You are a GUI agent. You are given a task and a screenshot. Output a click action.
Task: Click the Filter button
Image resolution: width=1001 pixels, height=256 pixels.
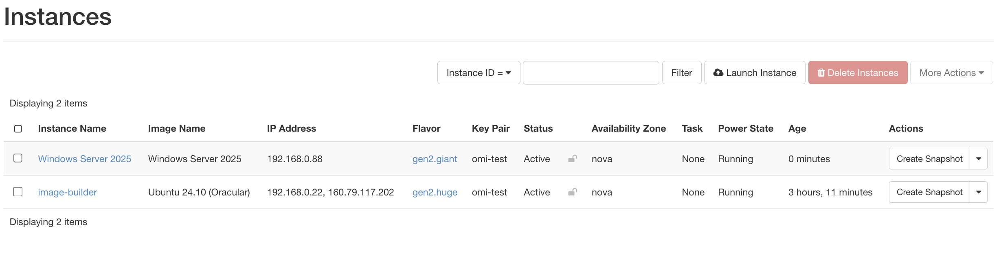click(x=681, y=73)
